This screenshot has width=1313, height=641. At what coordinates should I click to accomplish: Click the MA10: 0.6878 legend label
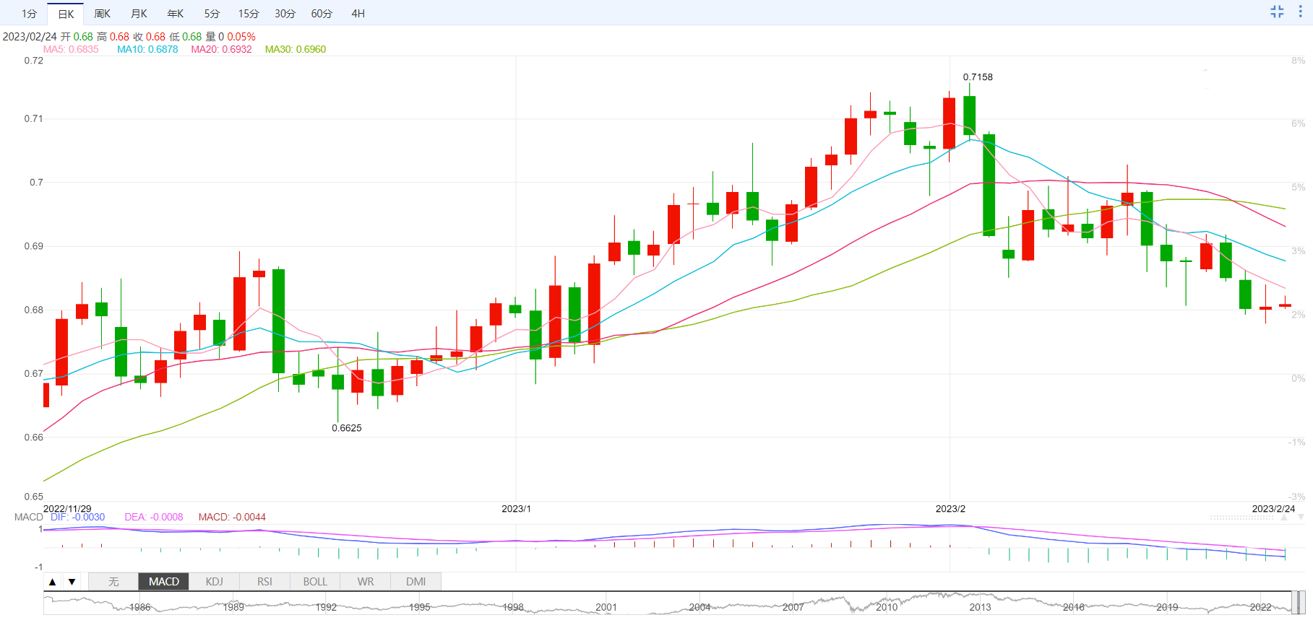tap(147, 49)
